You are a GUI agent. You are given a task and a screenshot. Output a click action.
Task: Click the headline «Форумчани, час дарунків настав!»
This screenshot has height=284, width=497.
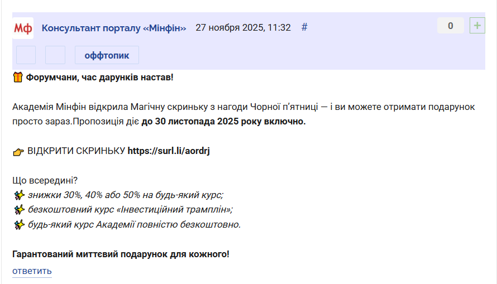99,77
